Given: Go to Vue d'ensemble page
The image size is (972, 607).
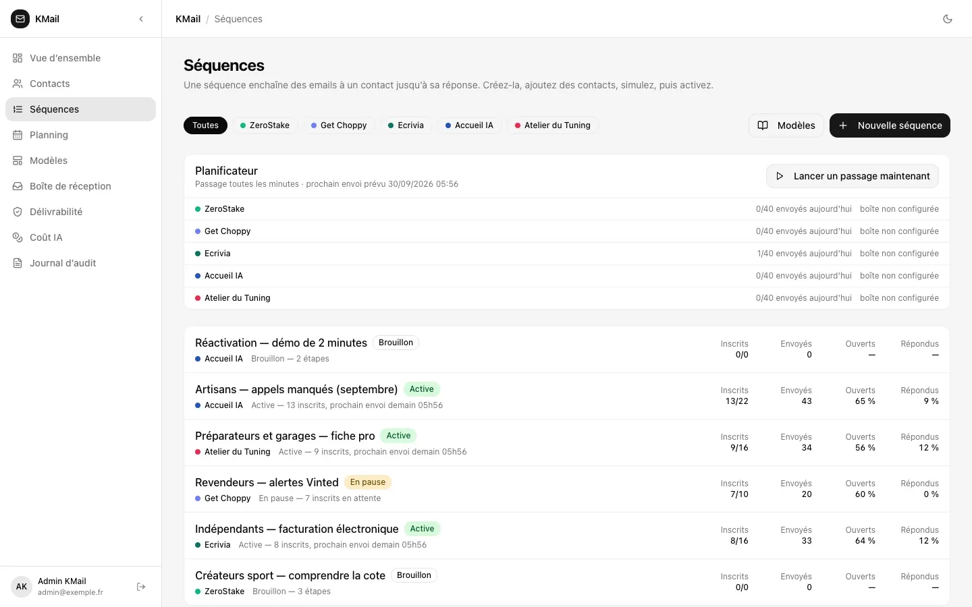Looking at the screenshot, I should [80, 58].
